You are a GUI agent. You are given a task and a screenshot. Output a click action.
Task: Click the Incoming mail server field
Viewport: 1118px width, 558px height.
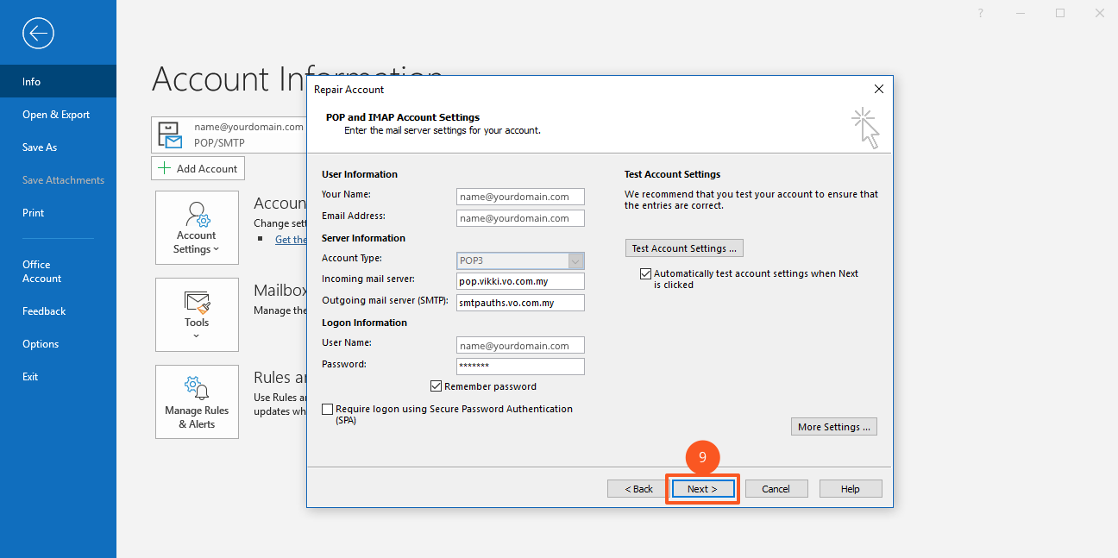520,282
